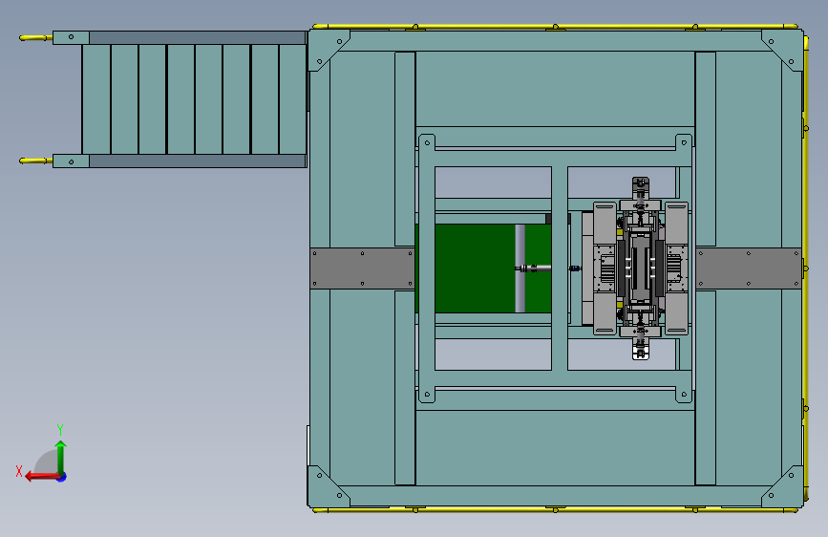Select the lower yellow handle on the stair
The height and width of the screenshot is (537, 828).
coord(35,161)
